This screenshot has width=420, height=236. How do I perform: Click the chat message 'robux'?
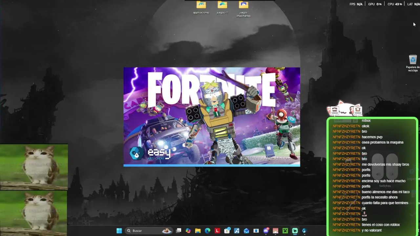[x=366, y=120]
